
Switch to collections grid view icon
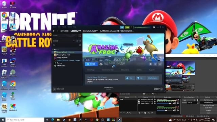click(80, 36)
